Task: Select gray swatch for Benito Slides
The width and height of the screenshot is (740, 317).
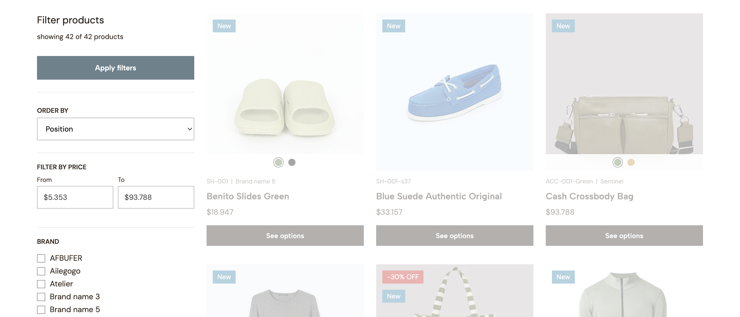Action: [x=292, y=162]
